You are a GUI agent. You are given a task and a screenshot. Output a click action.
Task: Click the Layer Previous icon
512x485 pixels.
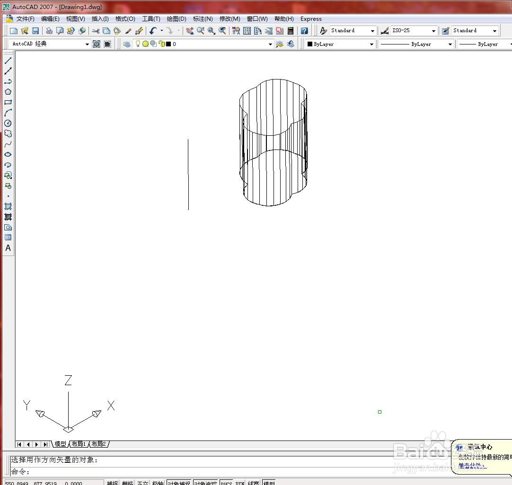(290, 44)
